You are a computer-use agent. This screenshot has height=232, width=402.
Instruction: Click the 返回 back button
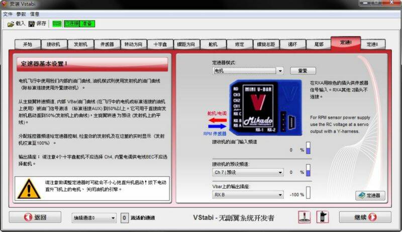tap(35, 217)
